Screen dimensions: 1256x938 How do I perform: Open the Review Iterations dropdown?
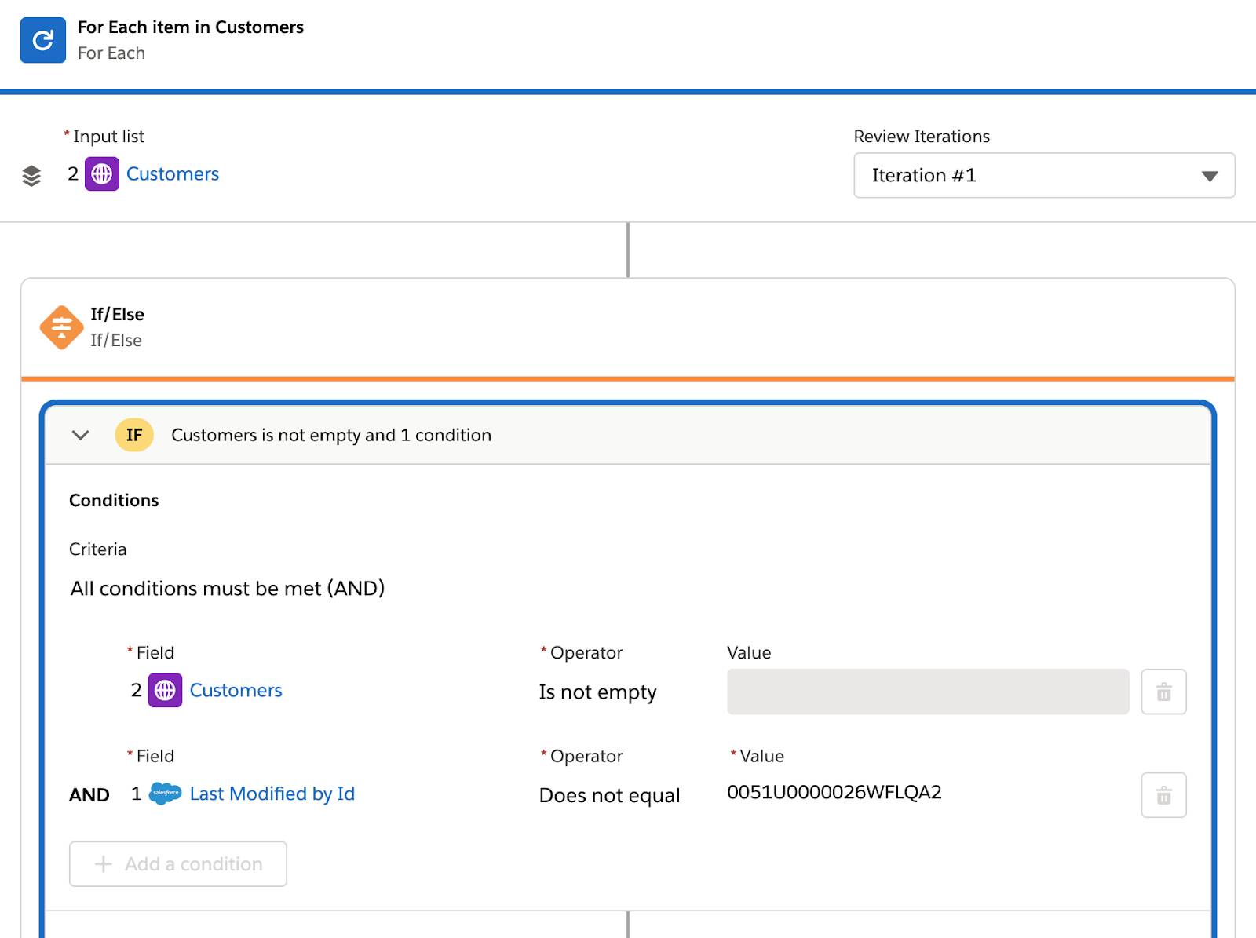[1044, 175]
